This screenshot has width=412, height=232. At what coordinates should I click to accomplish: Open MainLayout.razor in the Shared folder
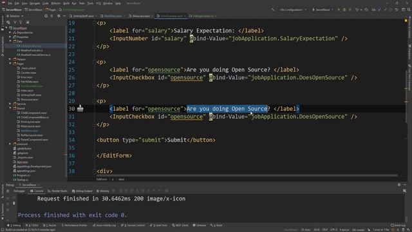pyautogui.click(x=28, y=126)
